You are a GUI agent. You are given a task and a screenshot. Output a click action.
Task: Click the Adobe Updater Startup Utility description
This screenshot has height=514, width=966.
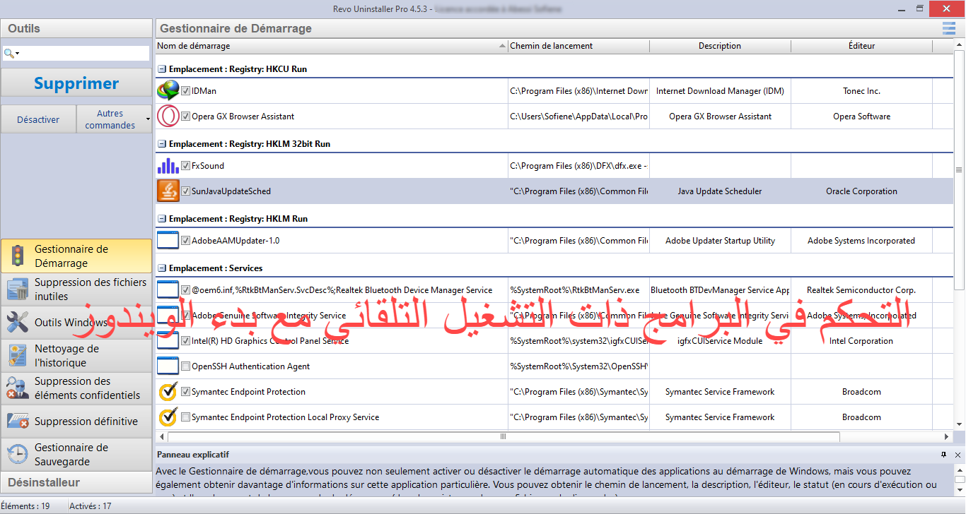point(720,241)
